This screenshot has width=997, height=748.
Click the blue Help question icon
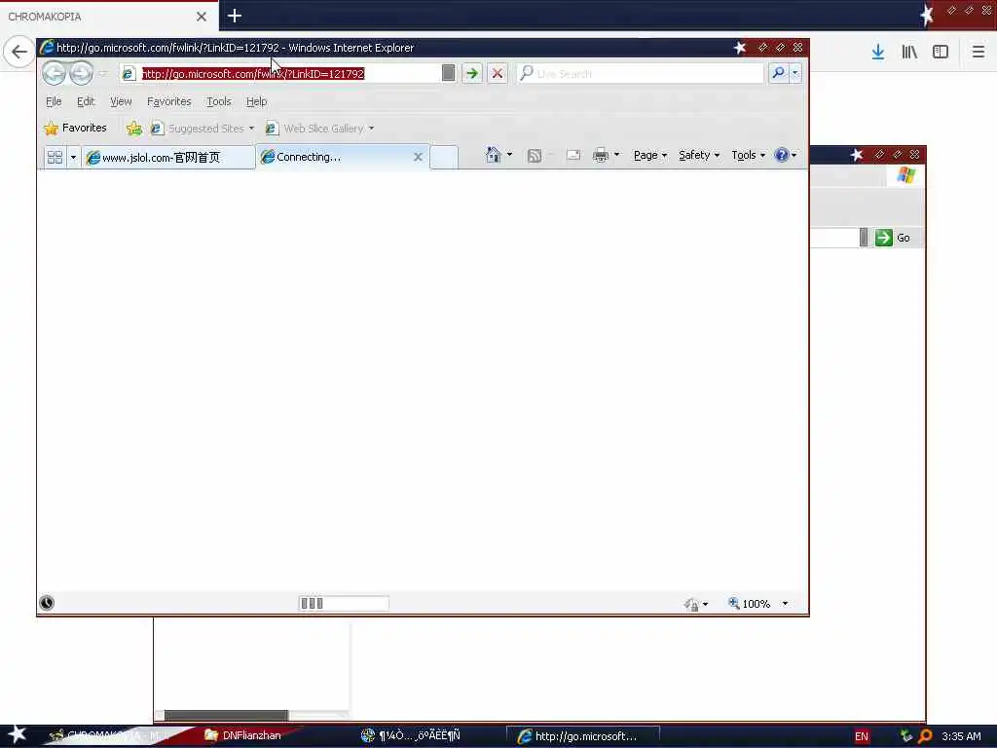(x=782, y=155)
